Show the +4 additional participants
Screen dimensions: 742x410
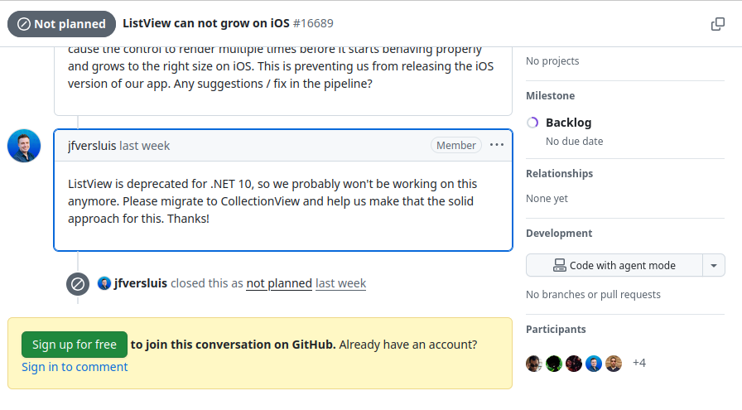639,363
